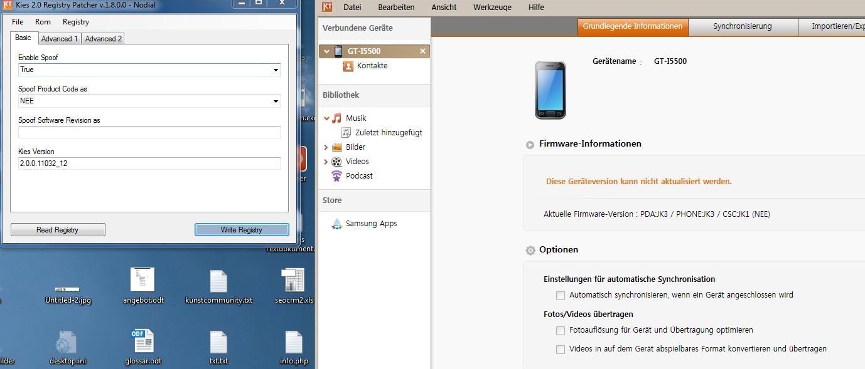Image resolution: width=865 pixels, height=369 pixels.
Task: Select the info.php desktop icon
Action: pos(294,343)
